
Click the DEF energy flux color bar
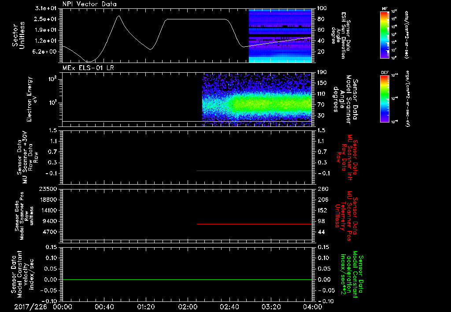coord(384,99)
